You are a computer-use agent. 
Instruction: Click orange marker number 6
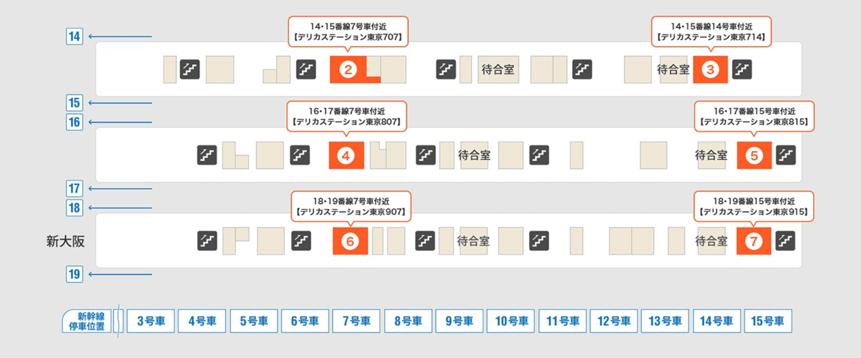(350, 241)
